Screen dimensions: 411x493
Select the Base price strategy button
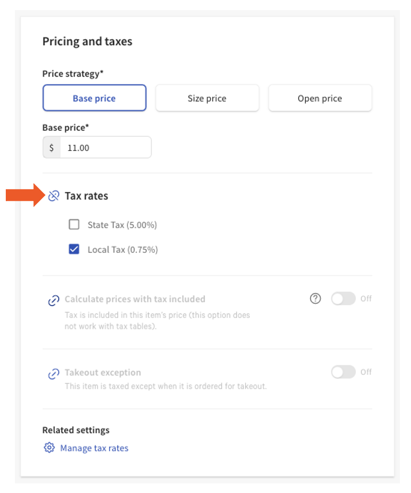click(x=94, y=98)
